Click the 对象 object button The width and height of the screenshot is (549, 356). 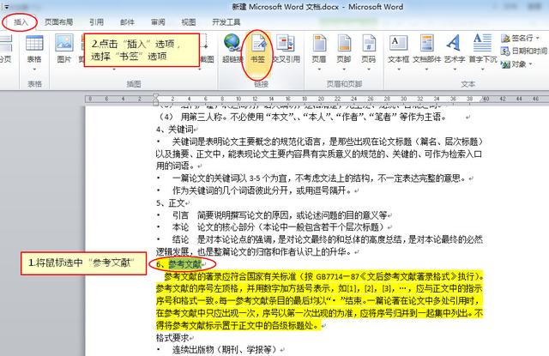click(514, 64)
